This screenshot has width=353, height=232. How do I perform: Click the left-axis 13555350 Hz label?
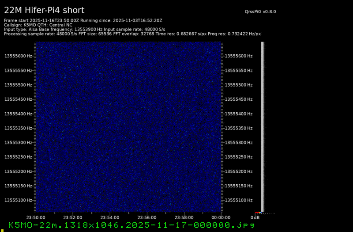18,128
